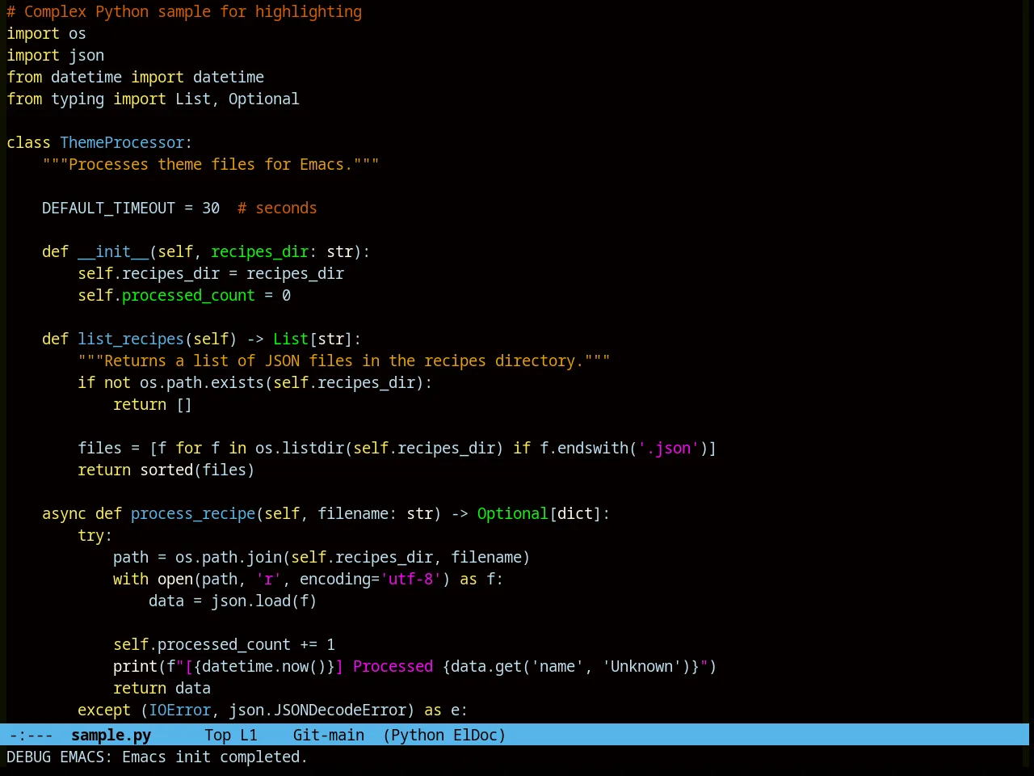This screenshot has width=1034, height=776.
Task: Click the 'async' keyword
Action: [x=64, y=513]
